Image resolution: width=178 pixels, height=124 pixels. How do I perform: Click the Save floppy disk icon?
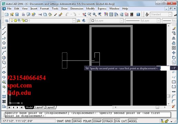(17, 14)
